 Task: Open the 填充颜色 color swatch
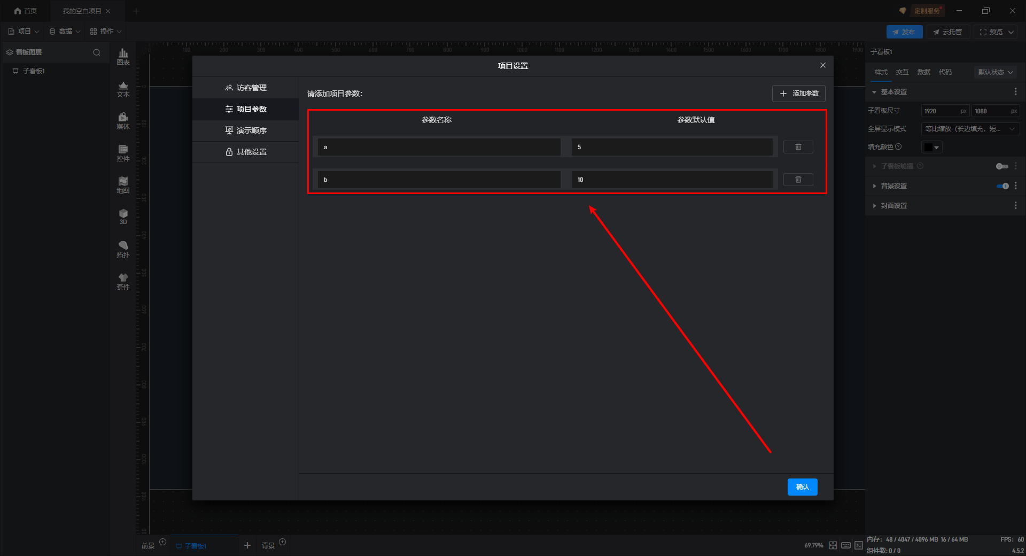tap(932, 147)
